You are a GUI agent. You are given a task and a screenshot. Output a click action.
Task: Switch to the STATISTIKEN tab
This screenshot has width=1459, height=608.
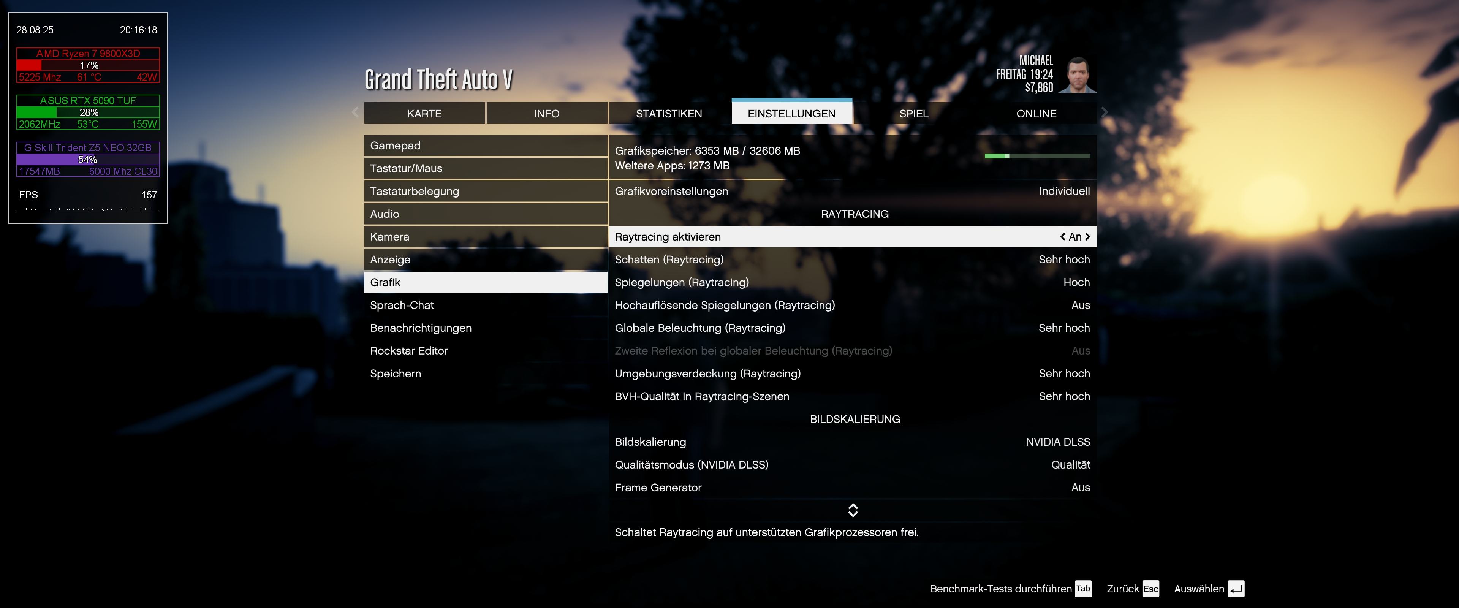(669, 113)
